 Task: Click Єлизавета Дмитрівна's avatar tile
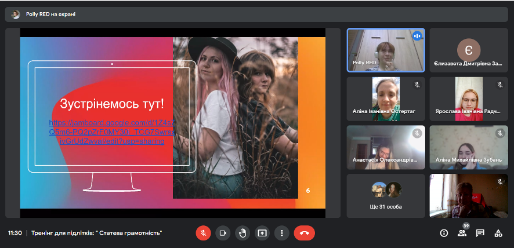469,50
